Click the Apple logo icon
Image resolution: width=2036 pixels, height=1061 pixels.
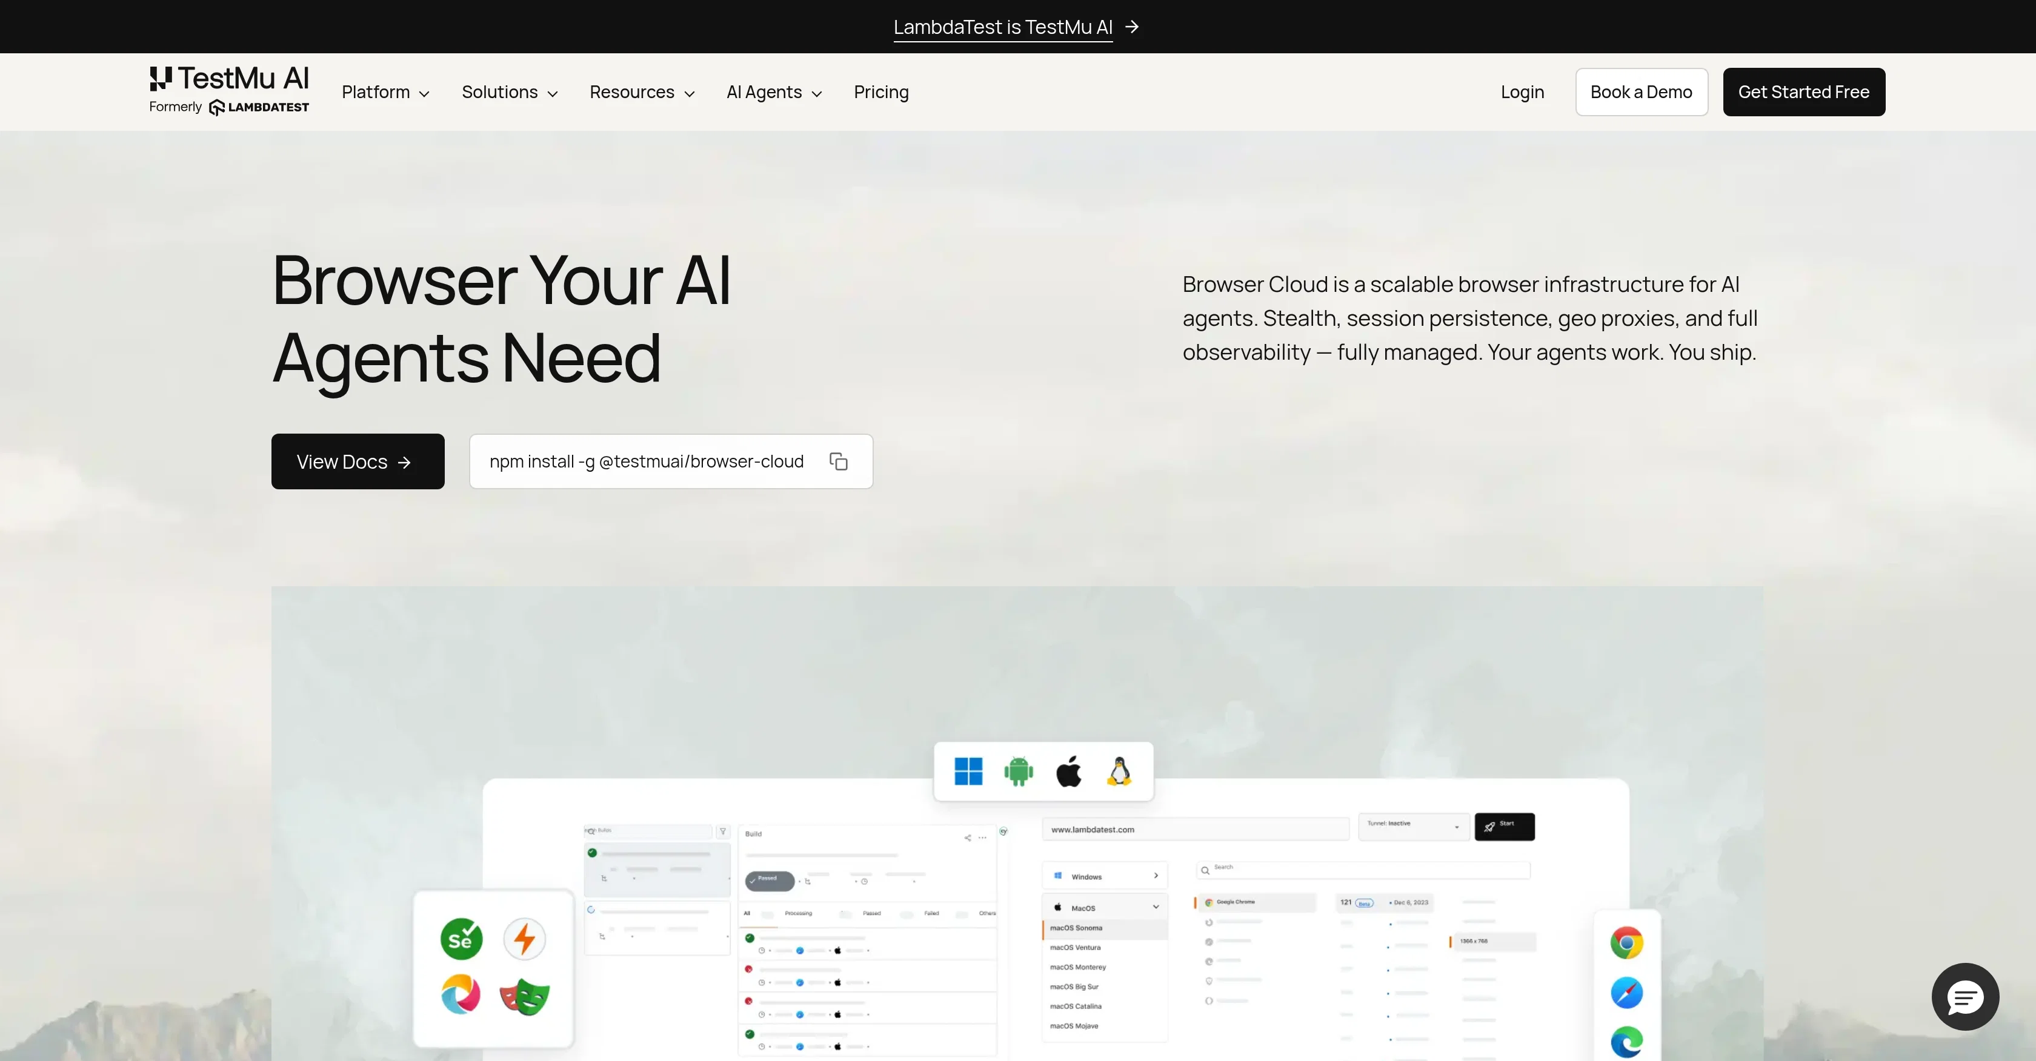click(1068, 771)
